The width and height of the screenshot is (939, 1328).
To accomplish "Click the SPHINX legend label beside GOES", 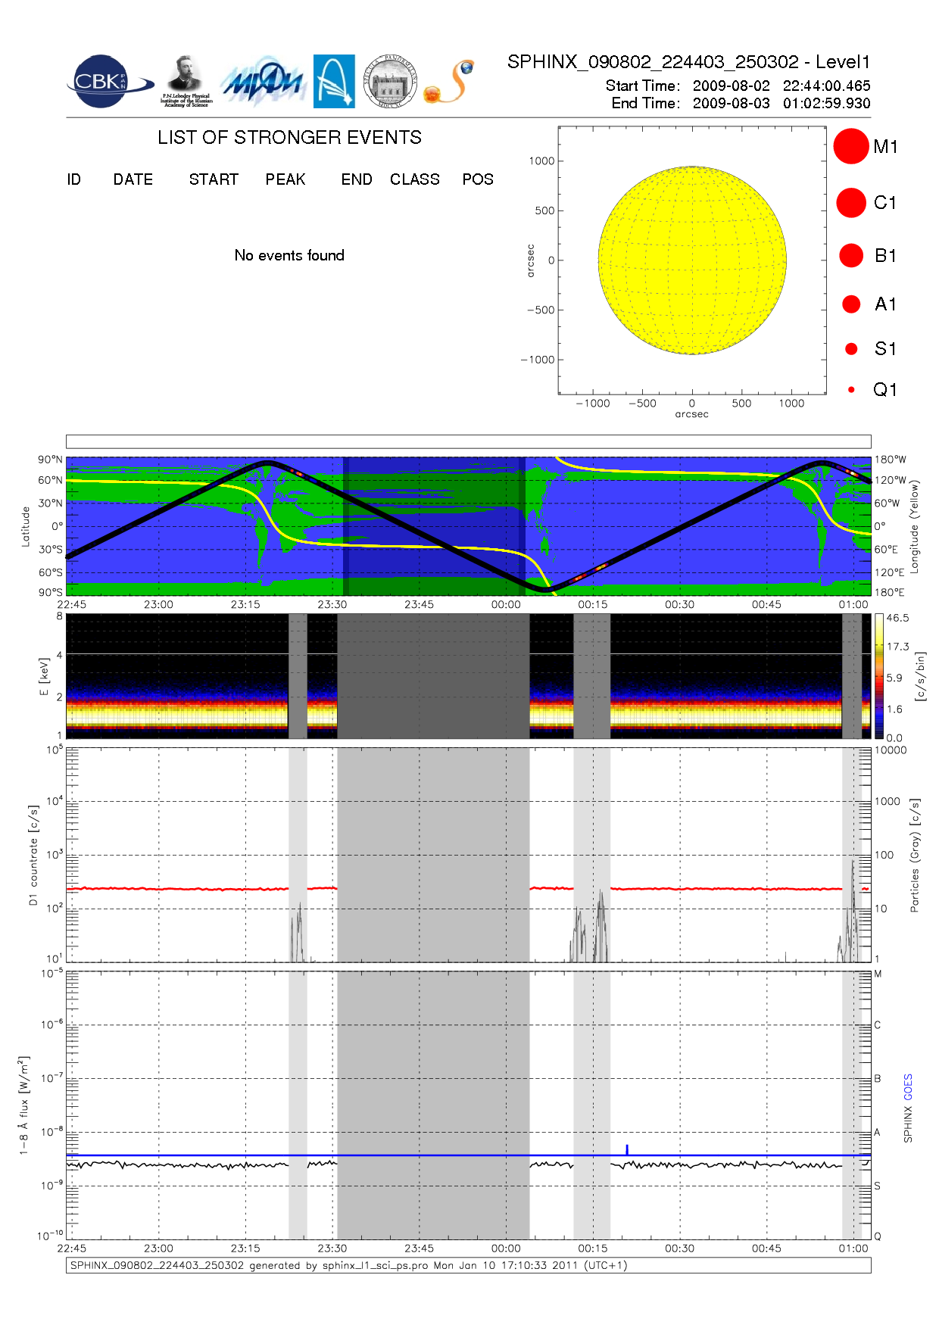I will click(908, 1124).
